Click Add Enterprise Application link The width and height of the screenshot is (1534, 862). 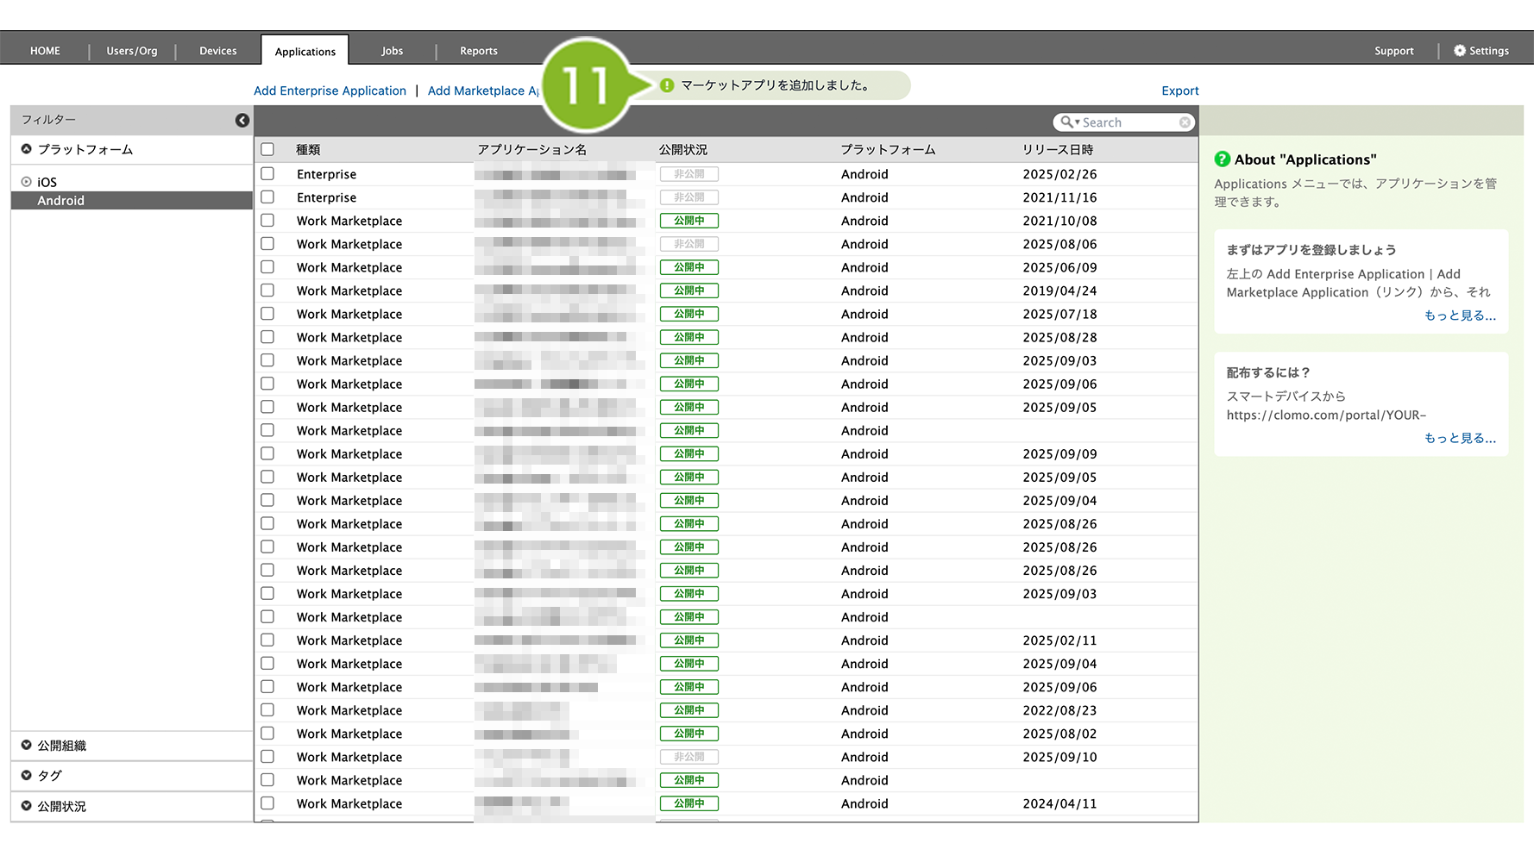pyautogui.click(x=330, y=91)
